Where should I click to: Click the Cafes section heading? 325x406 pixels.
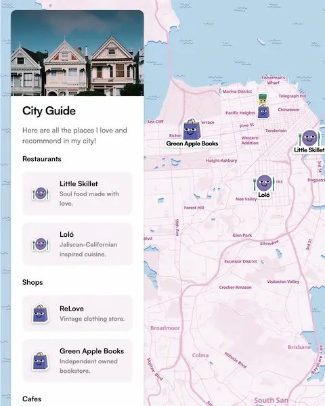coord(32,399)
